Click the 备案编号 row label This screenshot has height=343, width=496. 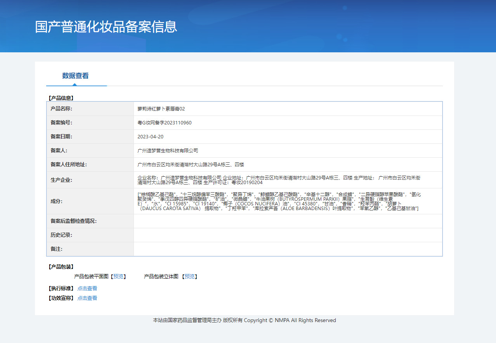tap(61, 123)
